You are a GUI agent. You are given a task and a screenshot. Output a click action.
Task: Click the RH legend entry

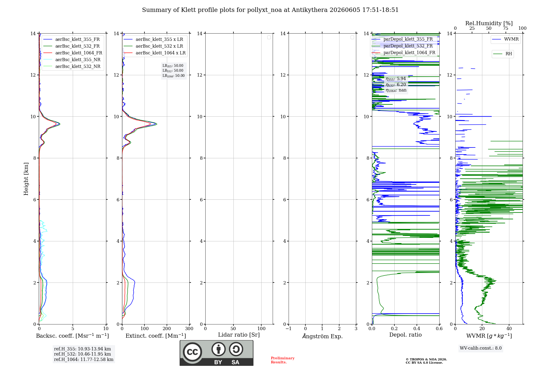pos(503,54)
